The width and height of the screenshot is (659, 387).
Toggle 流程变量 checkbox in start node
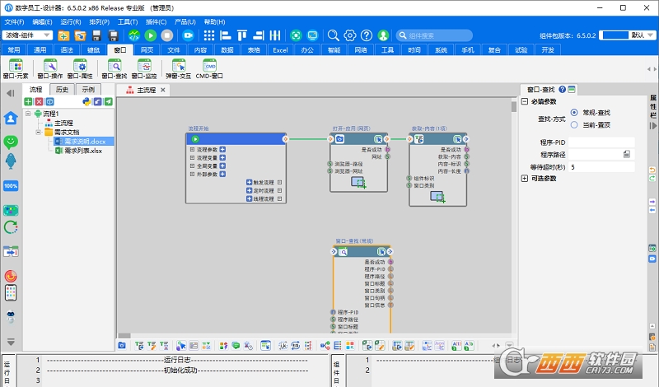point(192,157)
